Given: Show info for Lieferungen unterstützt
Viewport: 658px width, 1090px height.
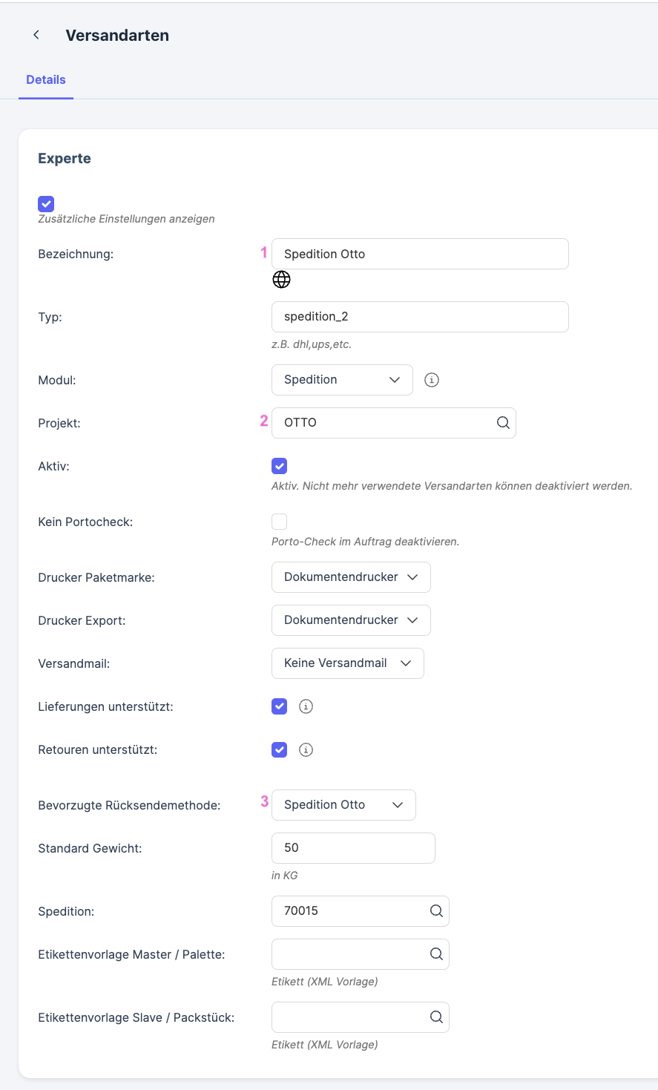Looking at the screenshot, I should pos(306,706).
